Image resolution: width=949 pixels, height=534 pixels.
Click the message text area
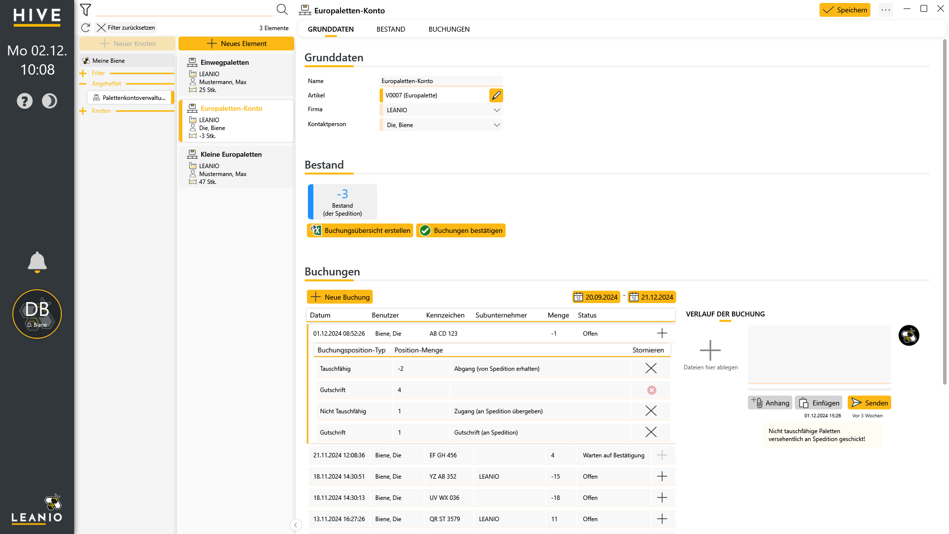(x=819, y=354)
